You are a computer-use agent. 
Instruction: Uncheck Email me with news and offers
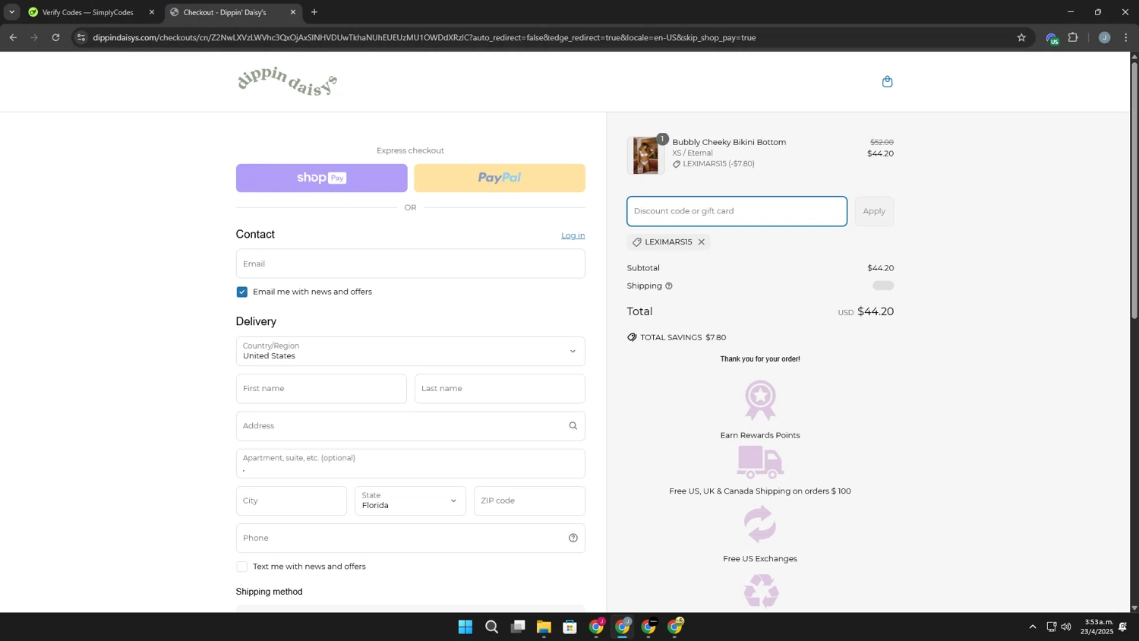pyautogui.click(x=242, y=292)
